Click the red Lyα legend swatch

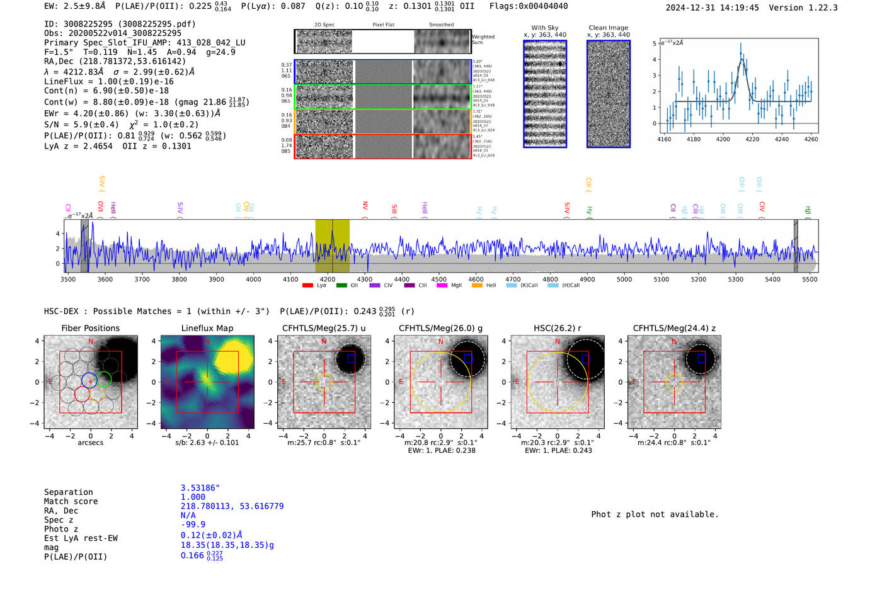click(x=307, y=285)
